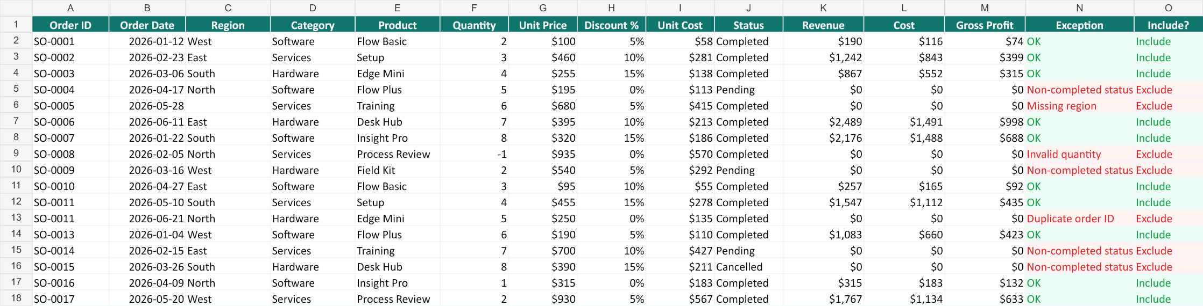Select the Missing region exception cell

(1079, 105)
